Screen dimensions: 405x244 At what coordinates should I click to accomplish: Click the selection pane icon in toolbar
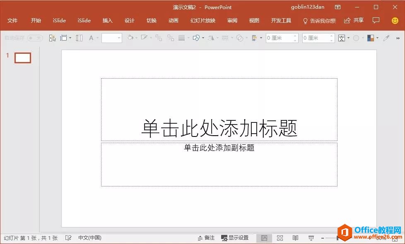coord(52,38)
